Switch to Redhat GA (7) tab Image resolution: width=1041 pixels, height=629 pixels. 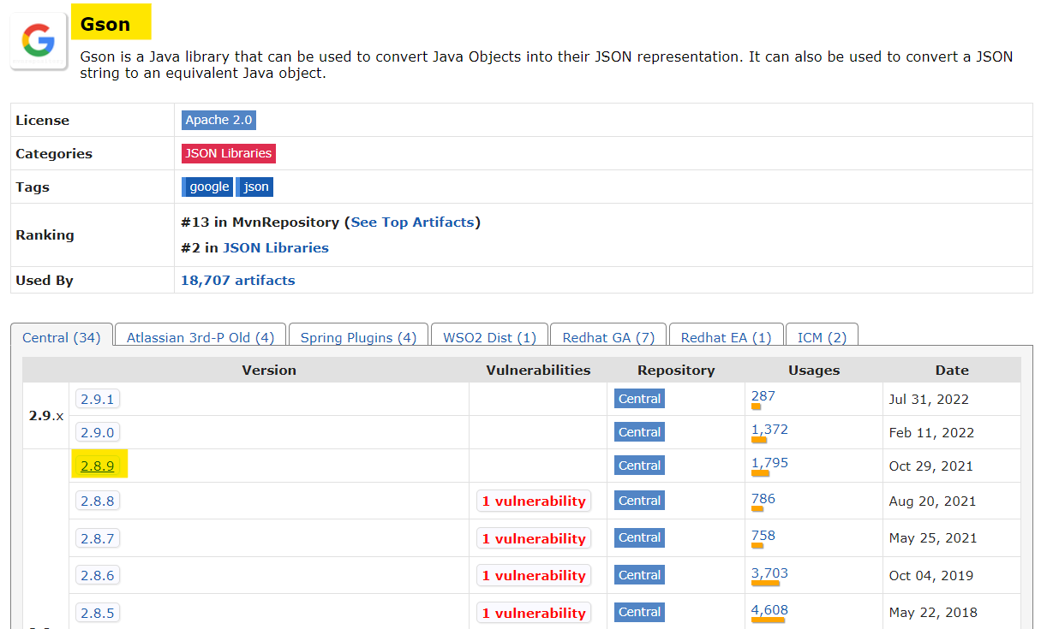pos(608,337)
